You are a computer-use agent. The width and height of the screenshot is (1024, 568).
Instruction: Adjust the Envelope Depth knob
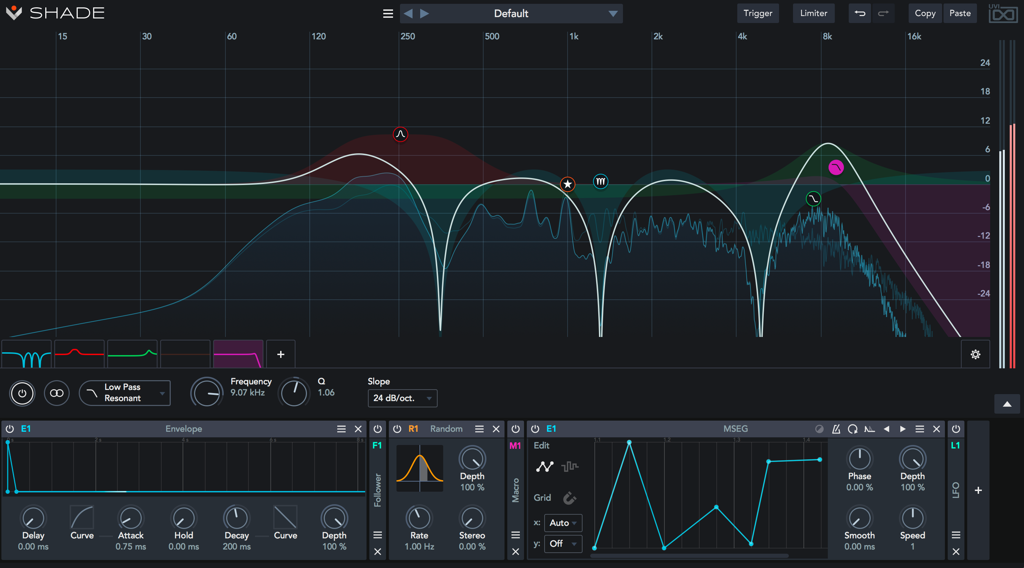(x=334, y=518)
